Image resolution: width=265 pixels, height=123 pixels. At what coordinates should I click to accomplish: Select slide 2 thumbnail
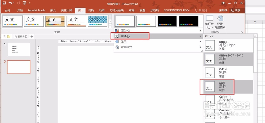[x=19, y=67]
